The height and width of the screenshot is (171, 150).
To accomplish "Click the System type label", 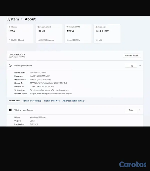I will 19,90.
